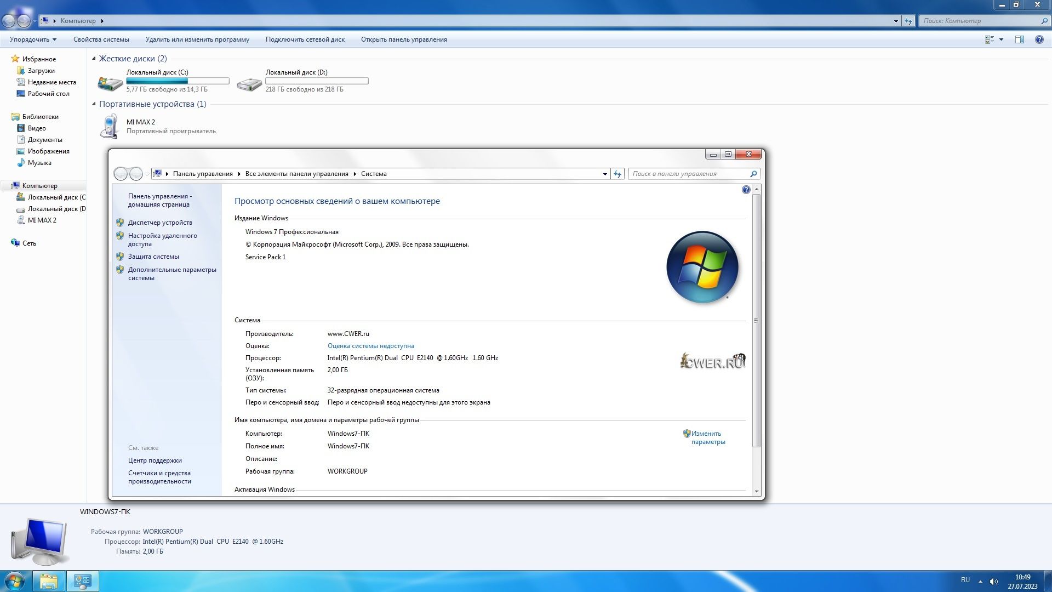This screenshot has width=1052, height=592.
Task: Open Explorer help question mark icon
Action: pyautogui.click(x=1039, y=39)
